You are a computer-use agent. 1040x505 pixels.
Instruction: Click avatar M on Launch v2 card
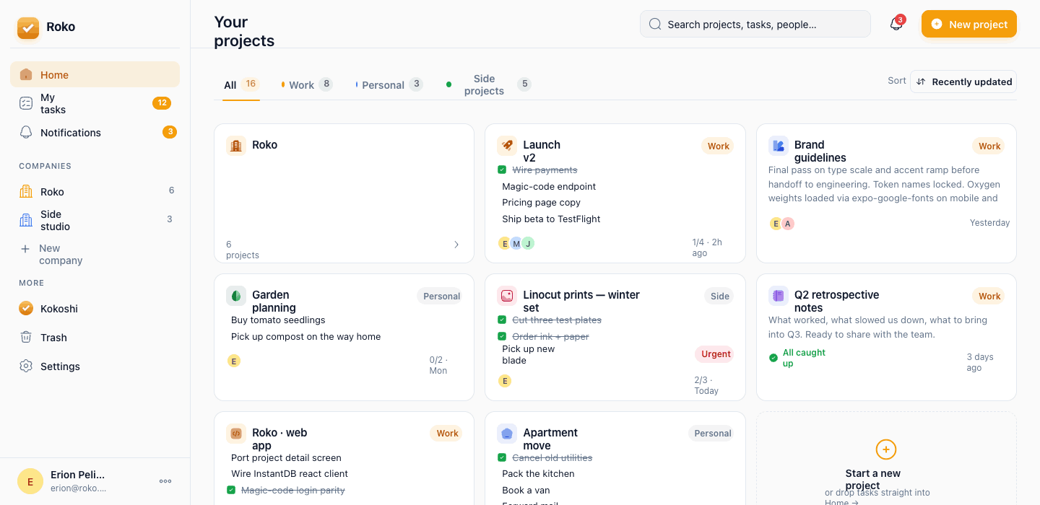tap(516, 243)
